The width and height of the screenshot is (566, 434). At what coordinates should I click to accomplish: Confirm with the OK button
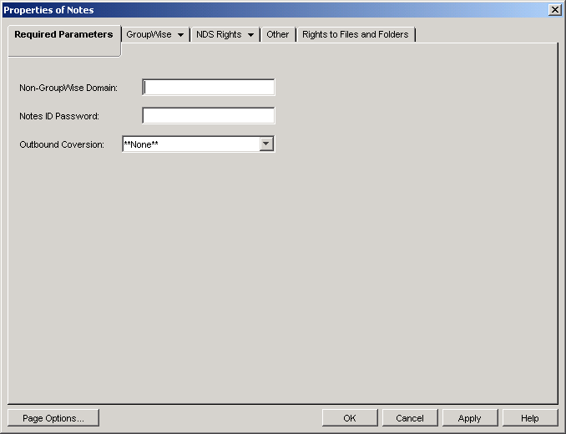(x=350, y=418)
